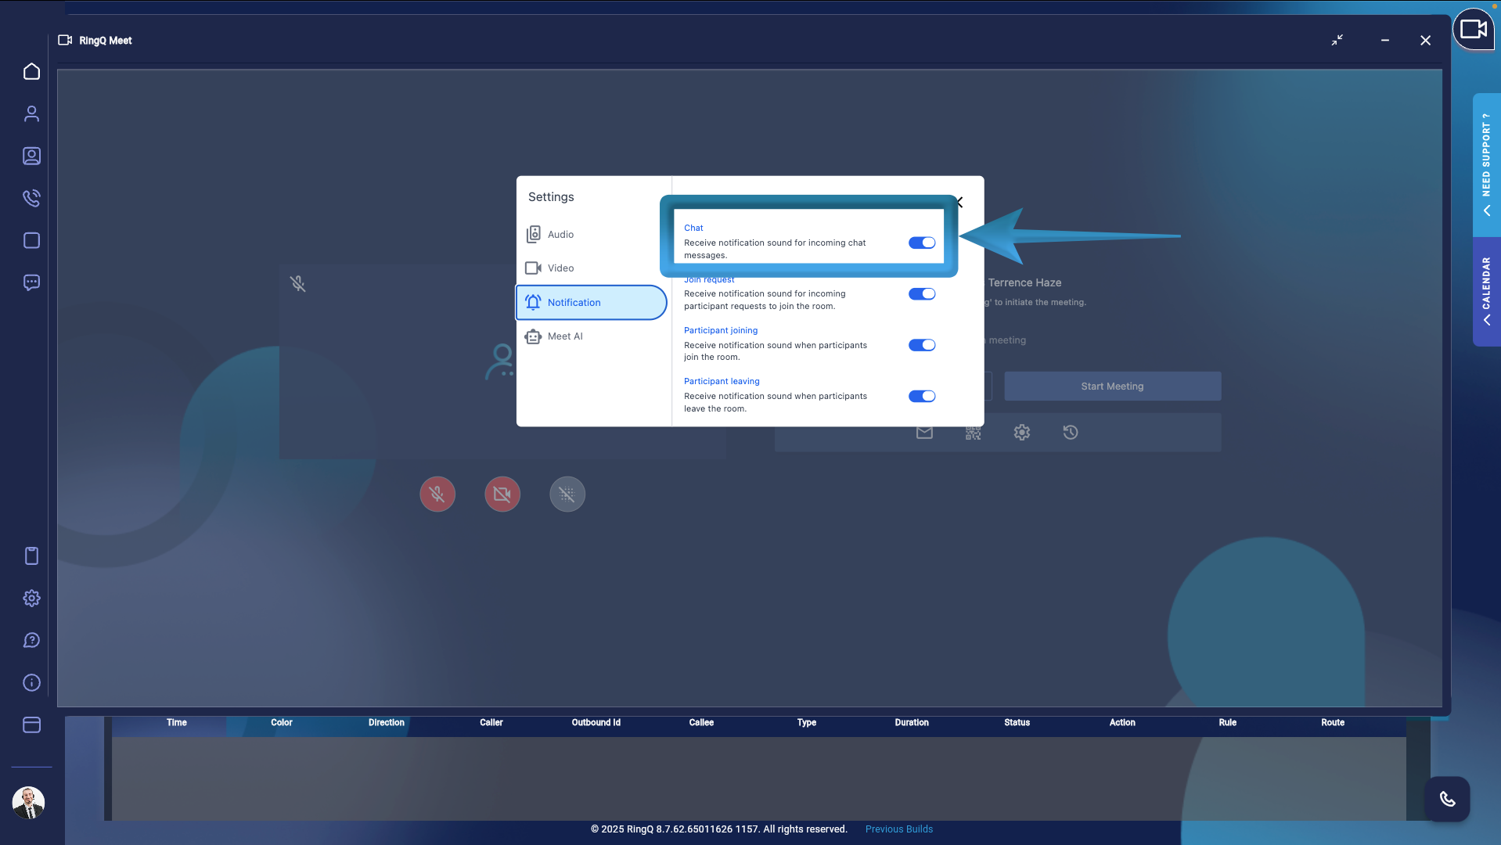This screenshot has width=1501, height=845.
Task: Turn off the Join request notification toggle
Action: (x=922, y=293)
